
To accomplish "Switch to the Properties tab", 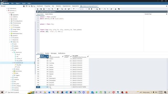I will coord(47,6).
